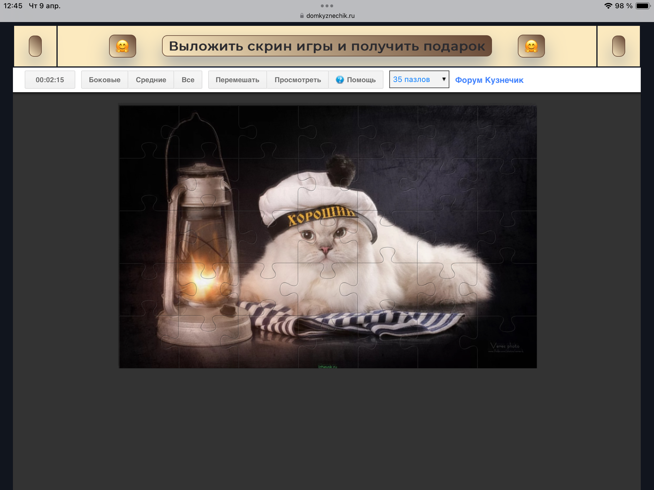Image resolution: width=654 pixels, height=490 pixels.
Task: Tap the Wi-Fi status icon
Action: coord(608,6)
